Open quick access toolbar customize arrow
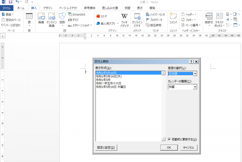The width and height of the screenshot is (242, 162). [x=32, y=2]
